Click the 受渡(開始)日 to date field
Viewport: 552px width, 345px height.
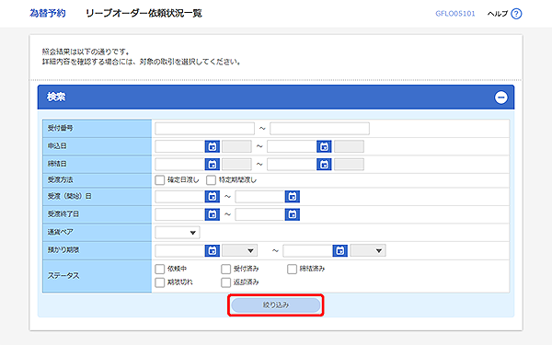[260, 197]
